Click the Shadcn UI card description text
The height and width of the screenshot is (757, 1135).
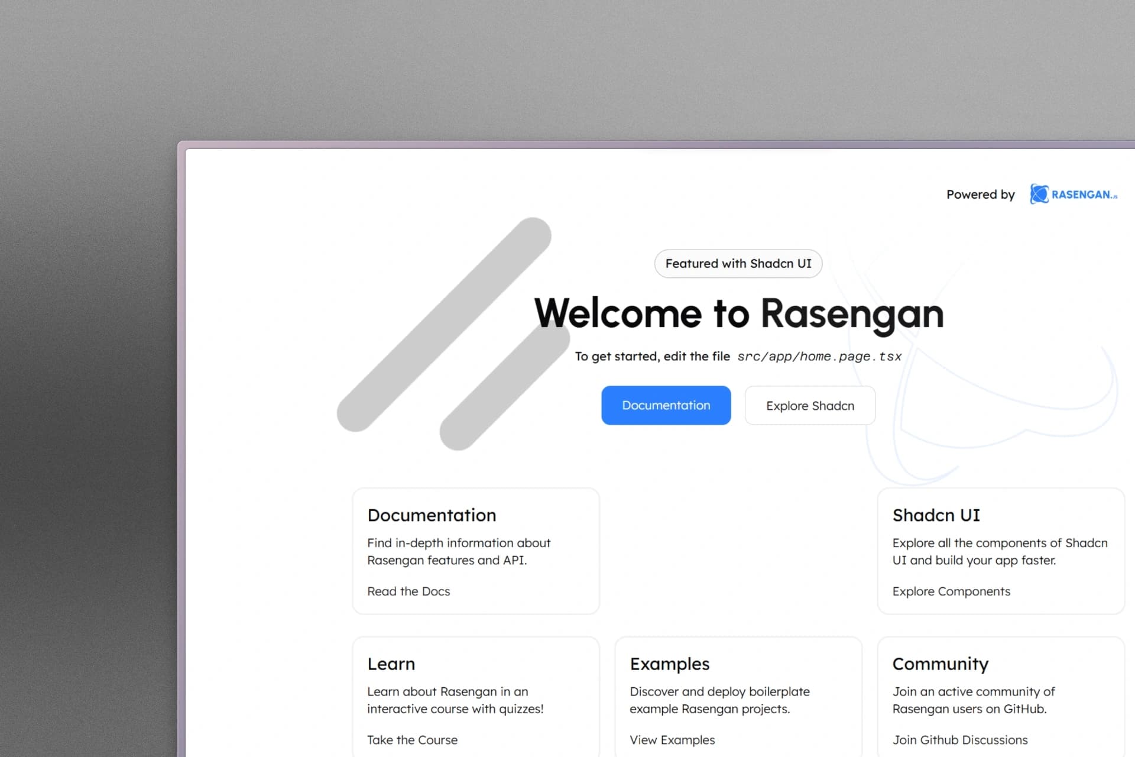coord(999,551)
